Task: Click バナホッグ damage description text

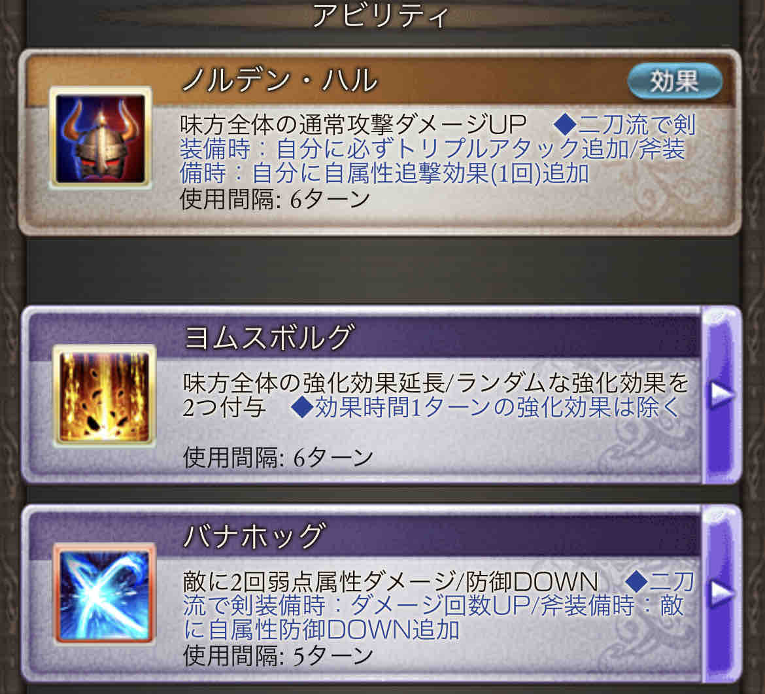Action: (x=390, y=581)
